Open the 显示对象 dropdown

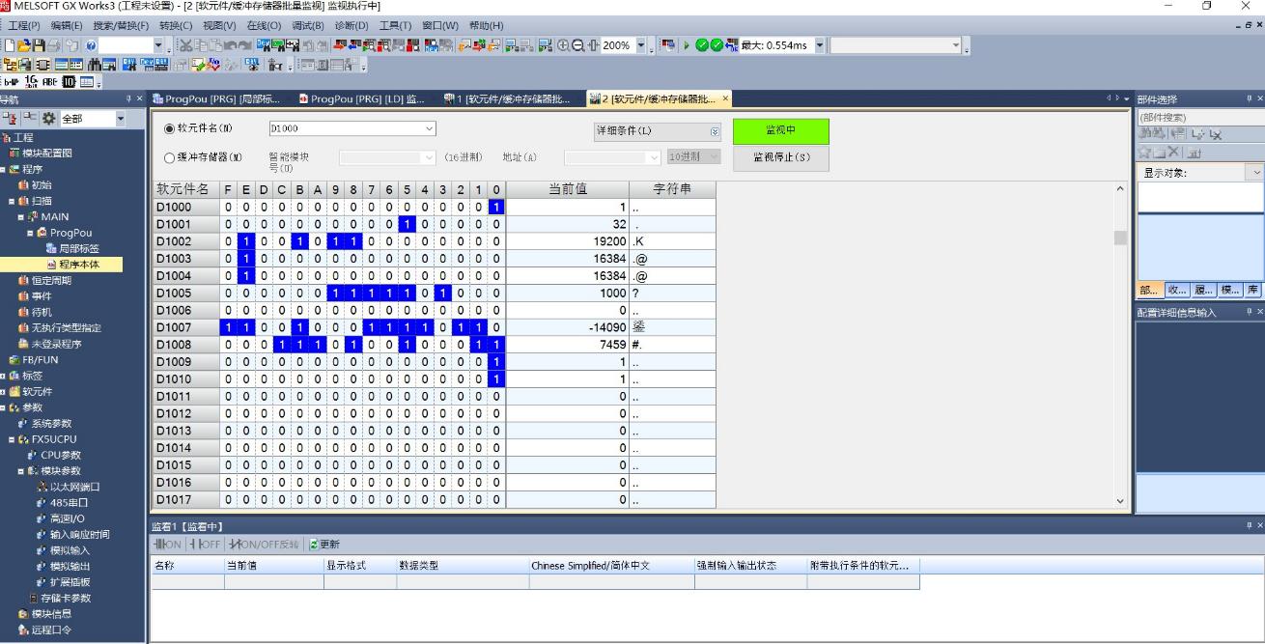[x=1255, y=173]
